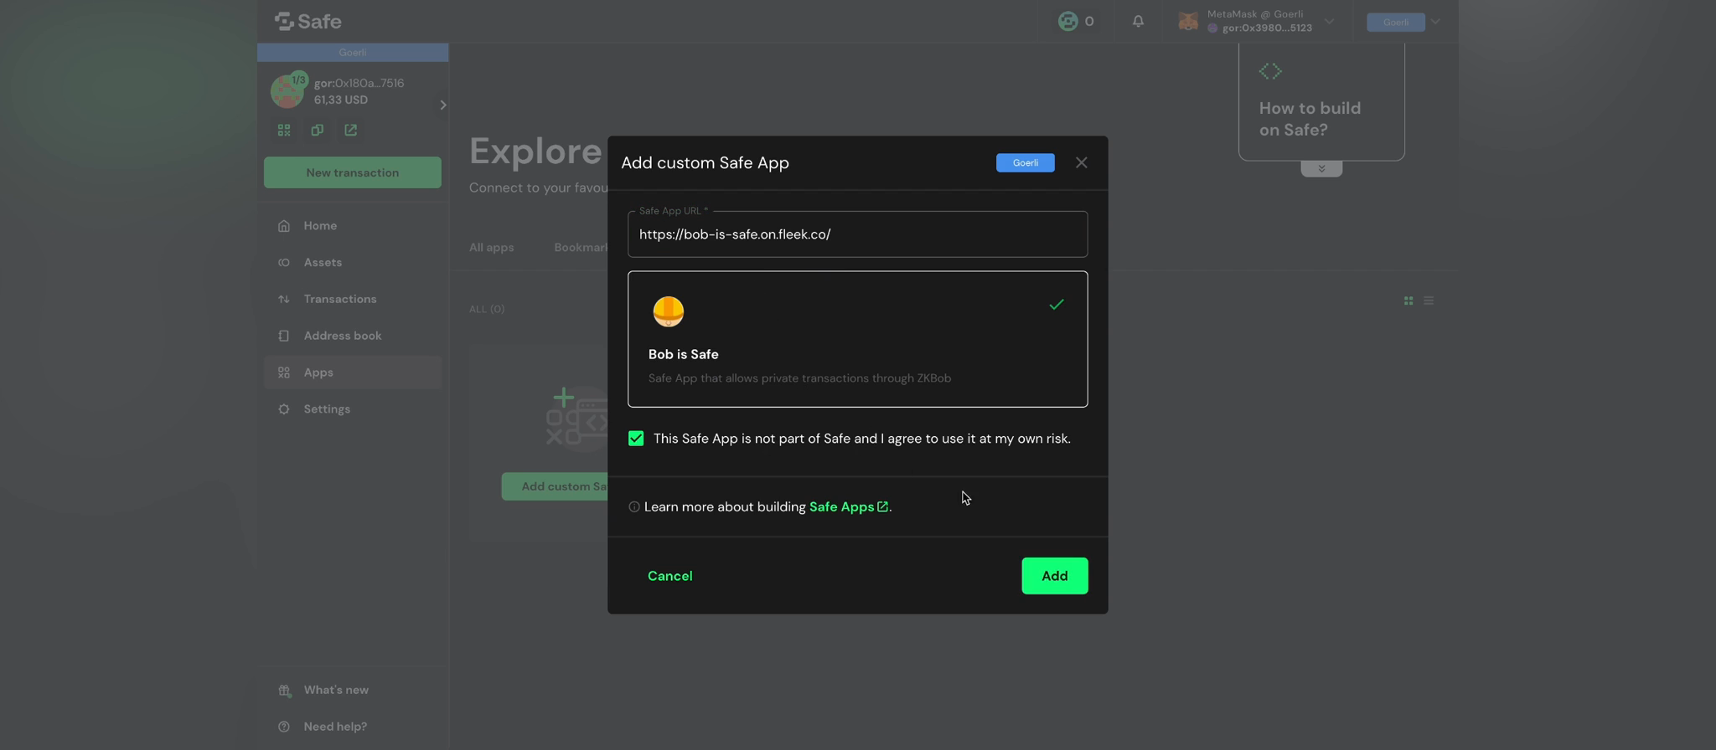Click the green checkmark in app card
Viewport: 1716px width, 750px height.
point(1057,305)
